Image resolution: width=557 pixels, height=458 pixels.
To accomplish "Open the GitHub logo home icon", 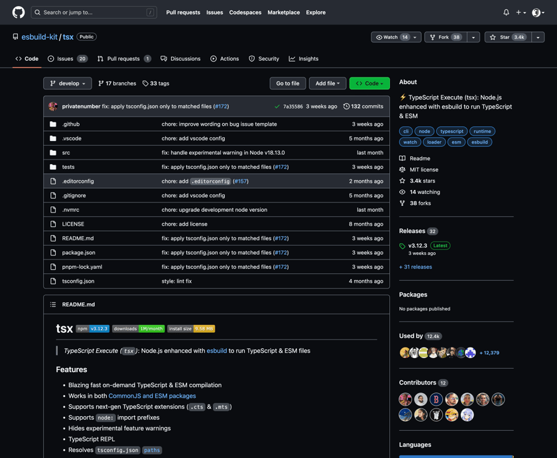I will tap(19, 13).
